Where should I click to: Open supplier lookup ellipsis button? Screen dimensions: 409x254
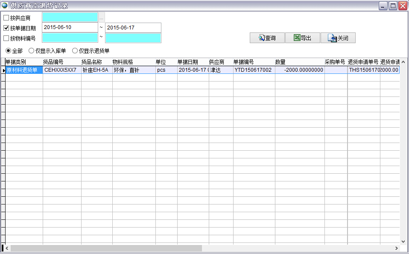[x=101, y=18]
